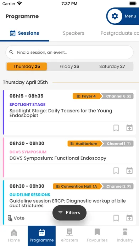Viewport: 139px width, 246px height.
Task: Switch to the Speakers tab
Action: [73, 33]
